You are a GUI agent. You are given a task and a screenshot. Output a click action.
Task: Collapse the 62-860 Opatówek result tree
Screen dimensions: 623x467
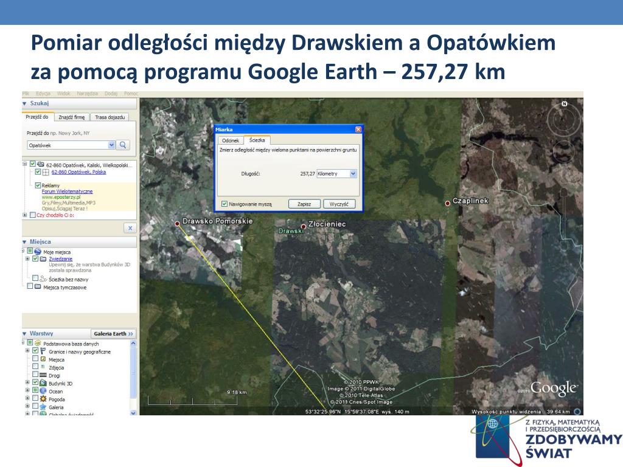point(24,164)
